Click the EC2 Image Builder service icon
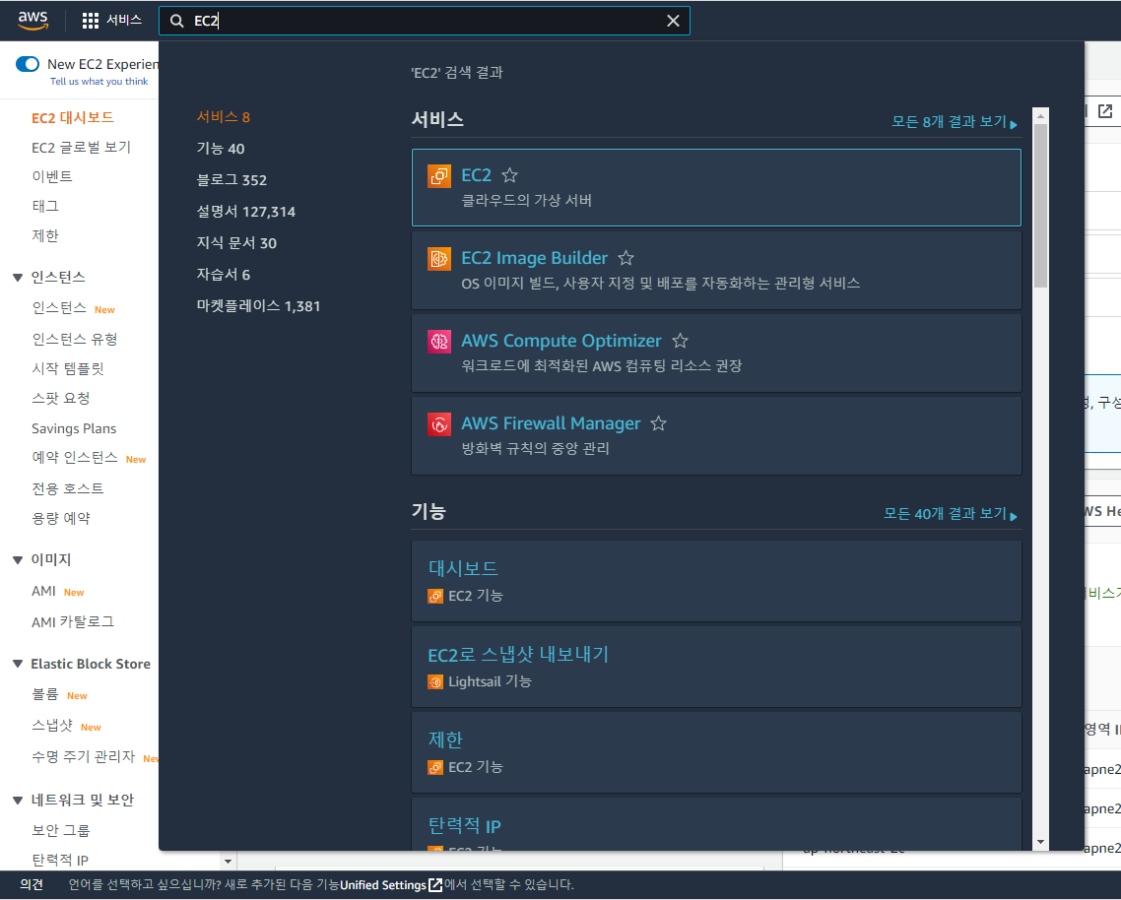This screenshot has width=1121, height=900. click(x=439, y=259)
